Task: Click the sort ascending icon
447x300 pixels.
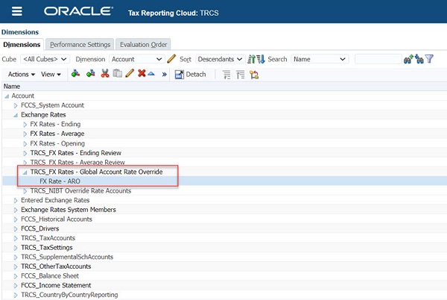Action: 251,59
